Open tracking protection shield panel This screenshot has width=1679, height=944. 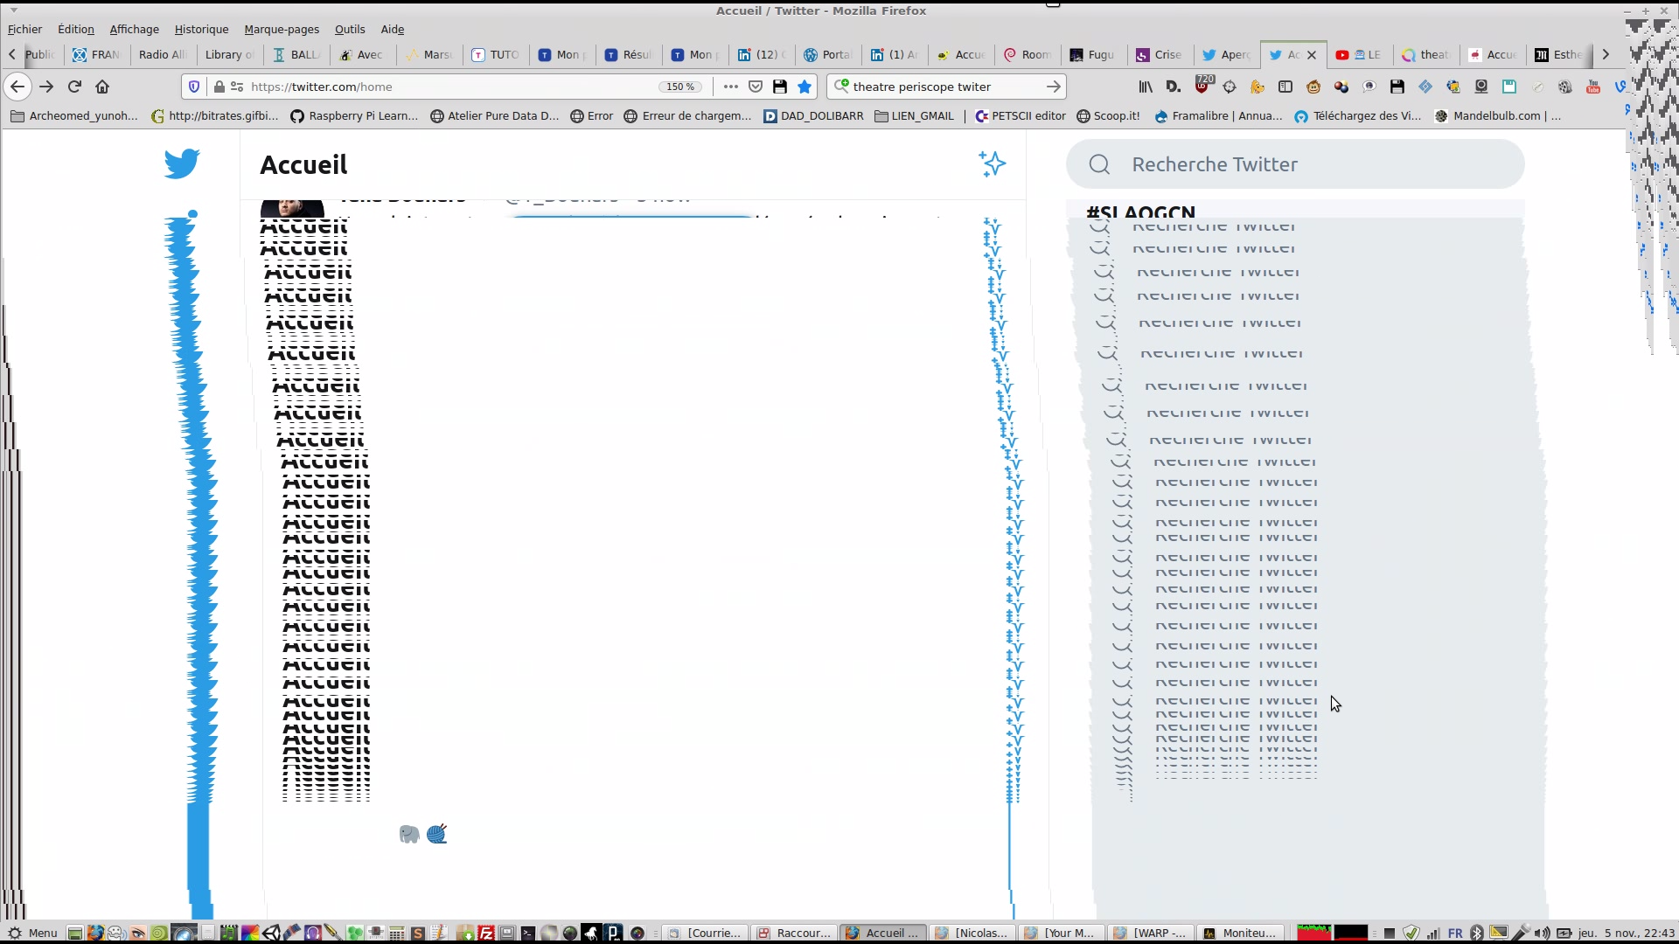coord(194,87)
